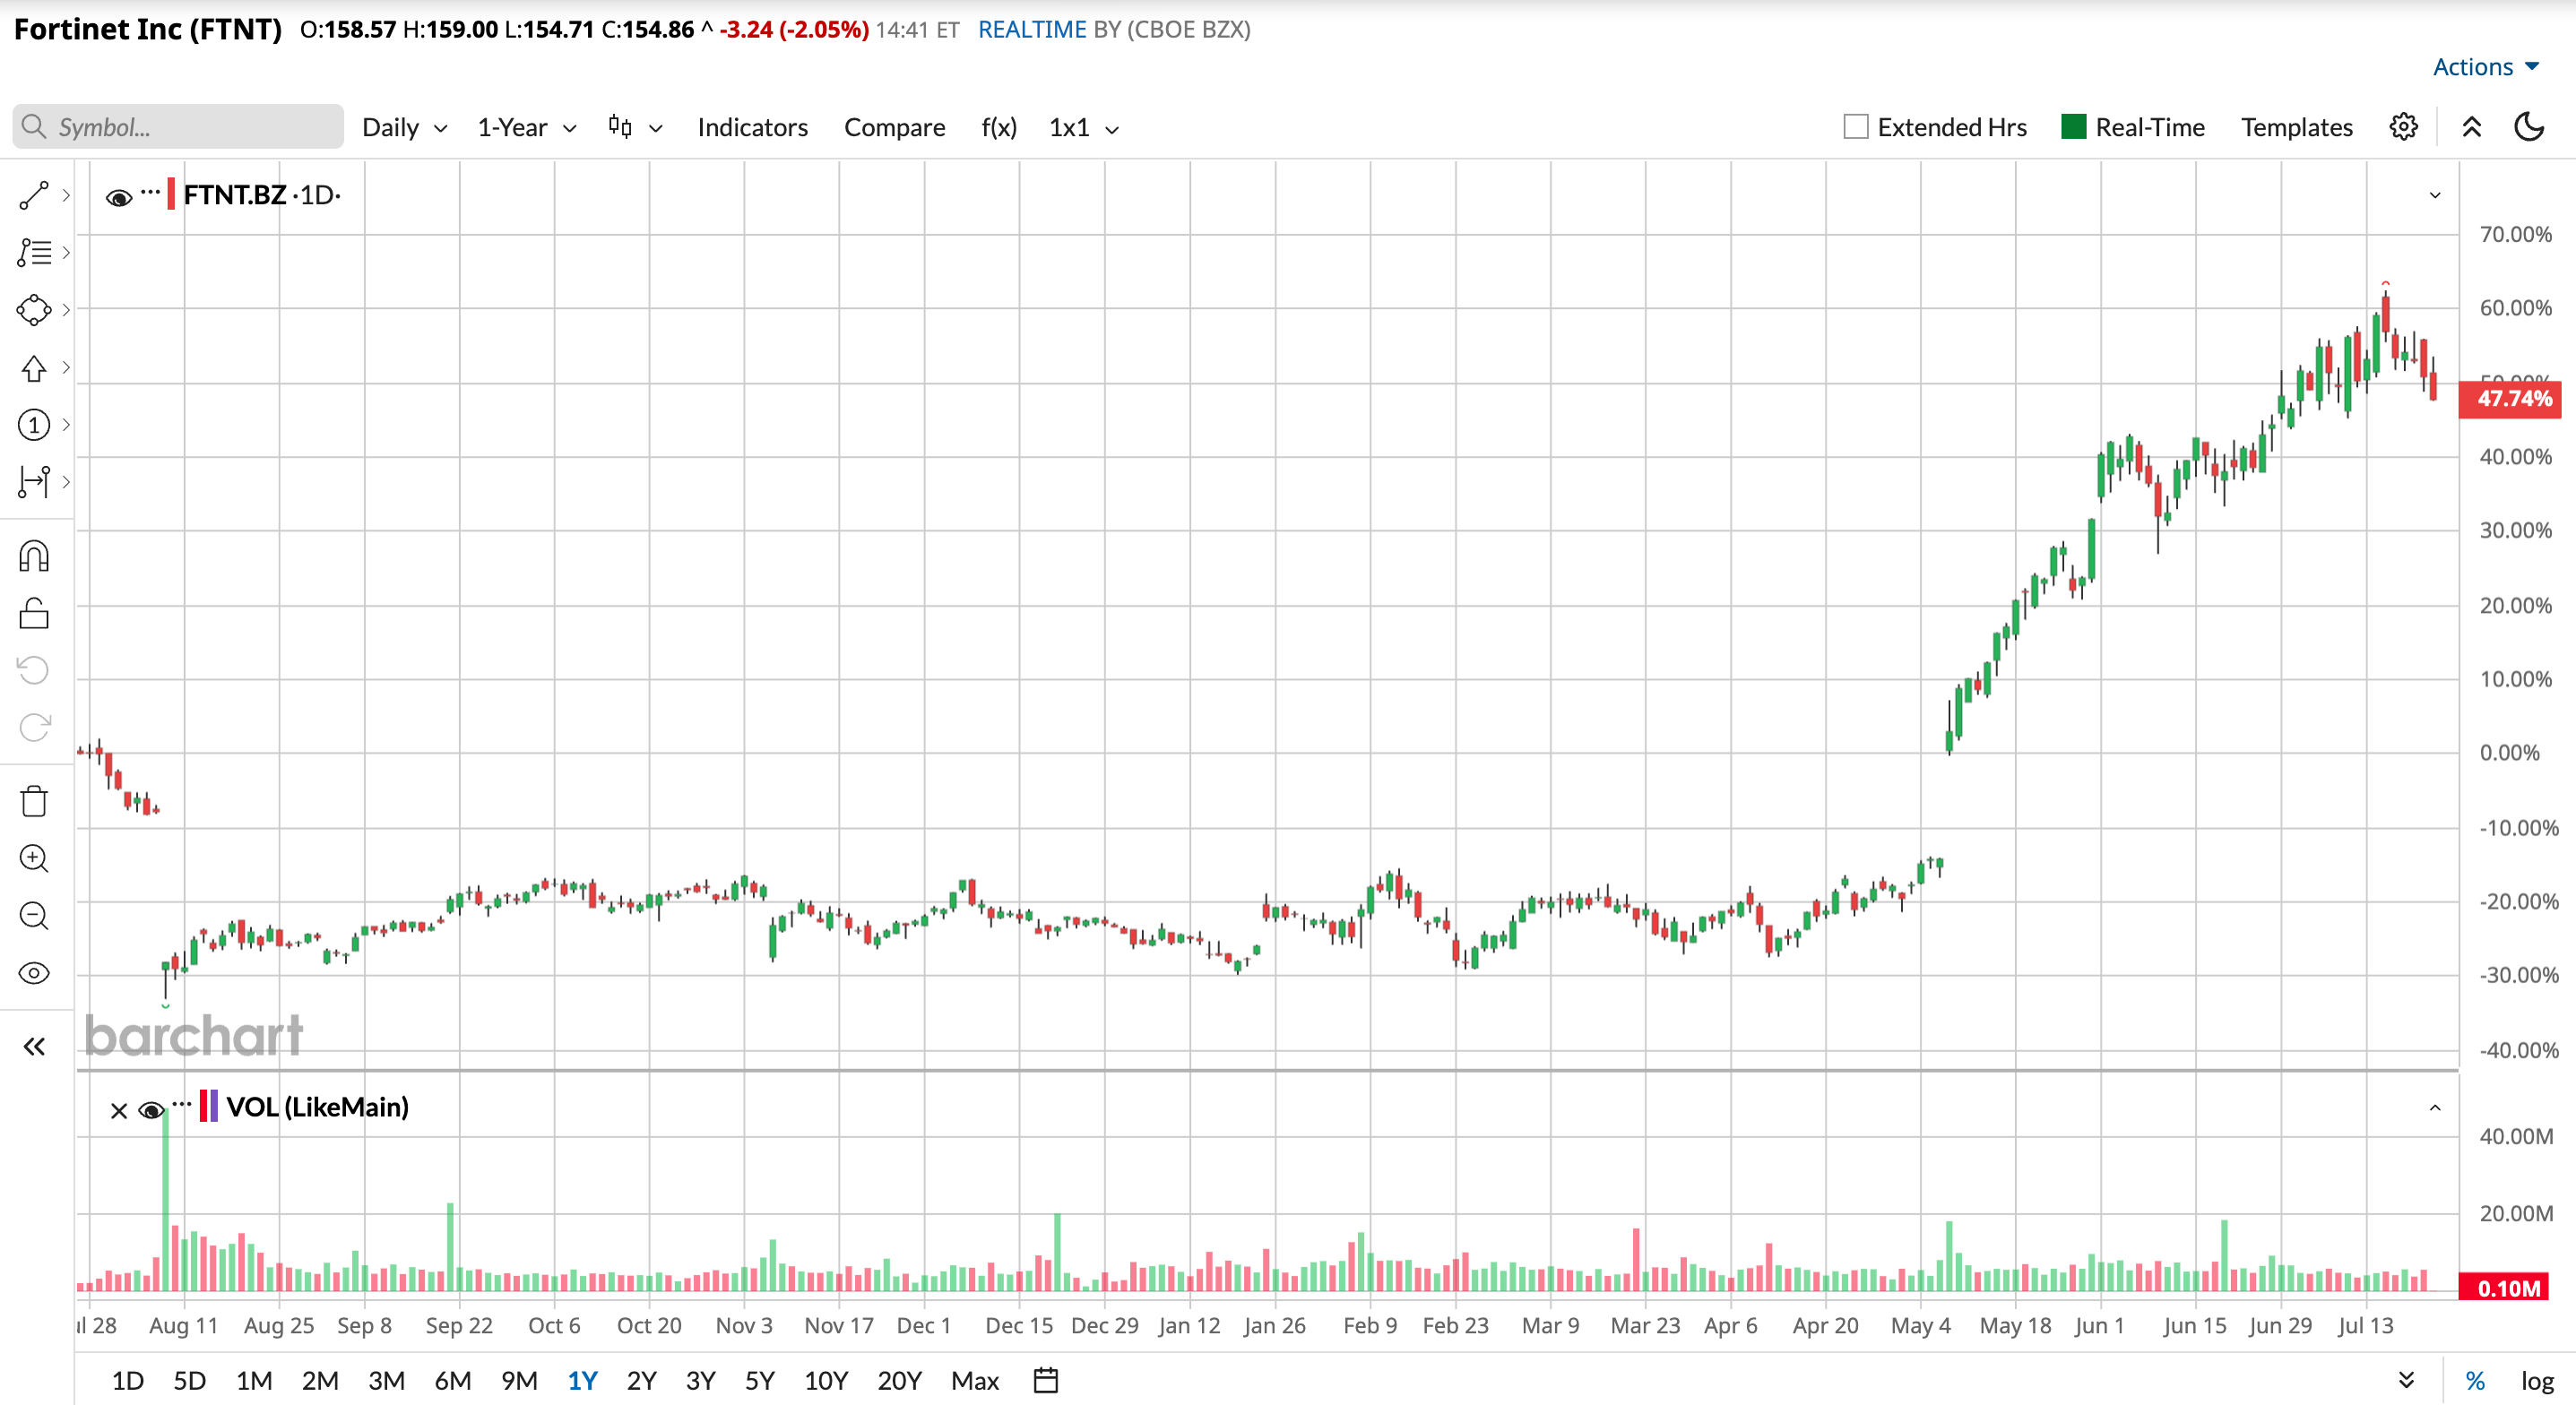Open the Fibonacci and lines list tool
Viewport: 2576px width, 1405px height.
tap(34, 252)
